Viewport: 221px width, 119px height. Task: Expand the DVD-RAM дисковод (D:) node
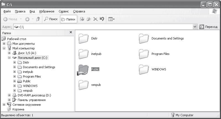pos(9,95)
